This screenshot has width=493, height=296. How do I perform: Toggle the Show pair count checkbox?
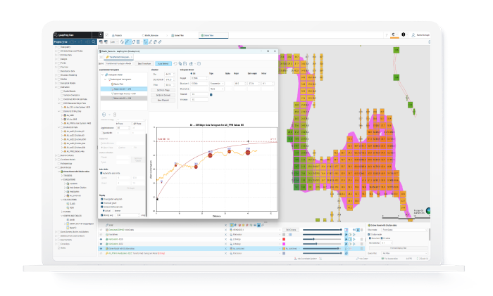coord(101,203)
